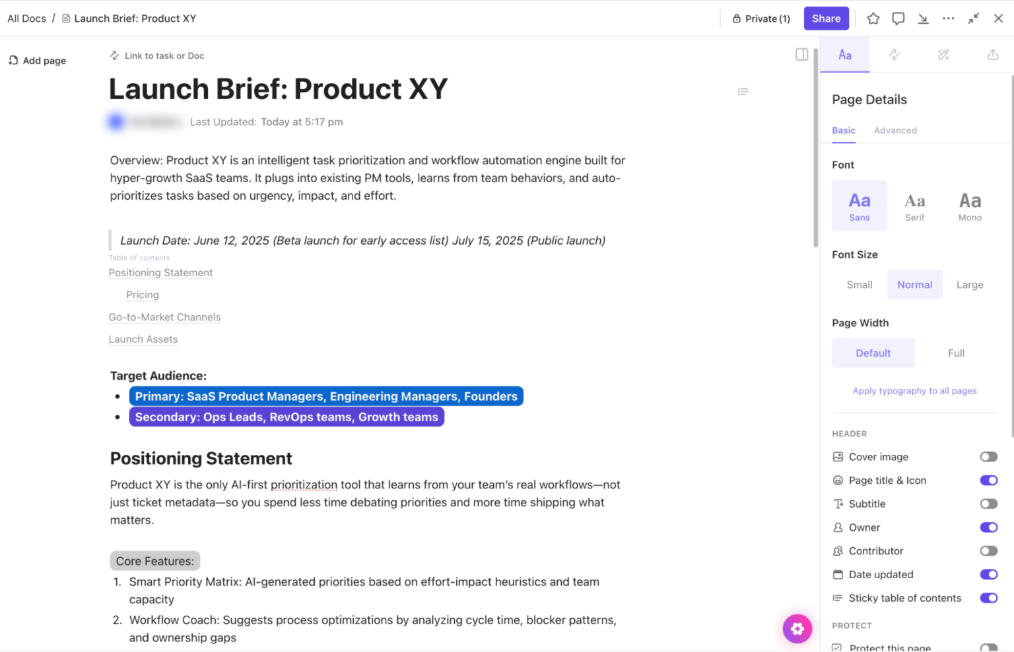The height and width of the screenshot is (652, 1014).
Task: Choose the Mono font style
Action: pos(970,205)
